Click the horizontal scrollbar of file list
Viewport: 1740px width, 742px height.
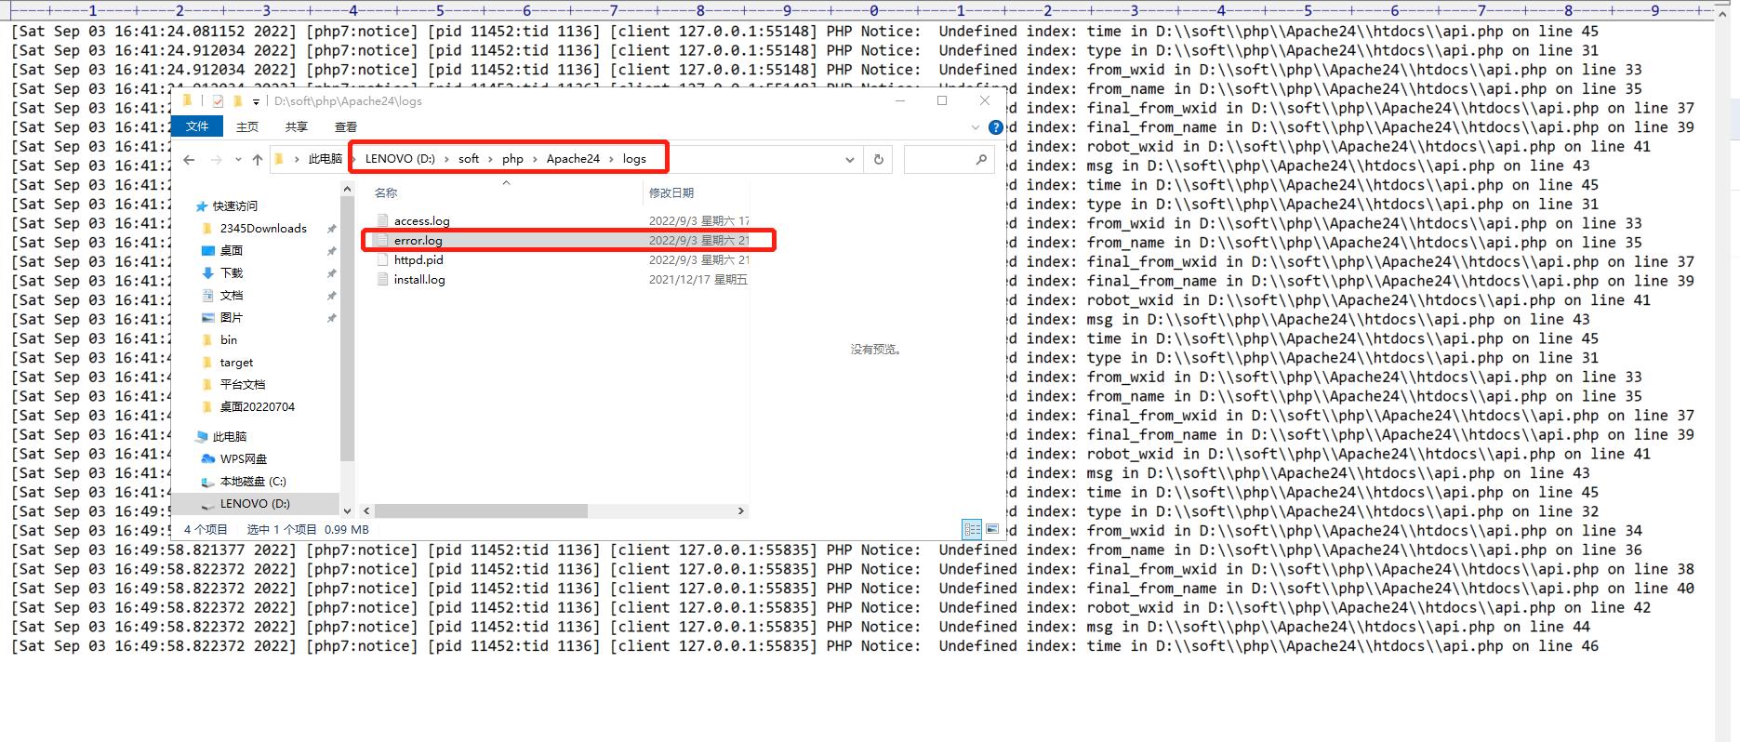[x=481, y=511]
